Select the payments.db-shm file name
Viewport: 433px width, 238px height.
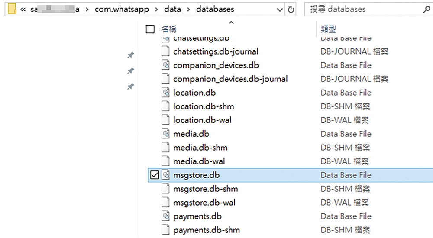206,230
